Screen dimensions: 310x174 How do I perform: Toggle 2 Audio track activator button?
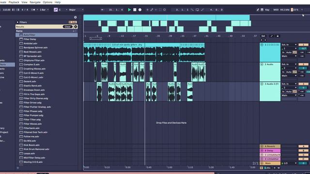click(303, 64)
